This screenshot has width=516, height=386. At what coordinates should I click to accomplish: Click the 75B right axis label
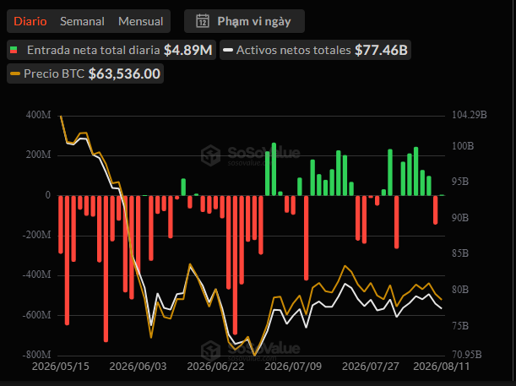[460, 326]
